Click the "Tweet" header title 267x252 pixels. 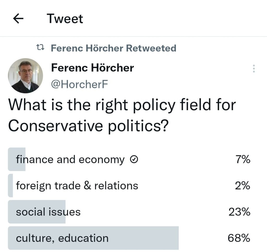pos(65,19)
